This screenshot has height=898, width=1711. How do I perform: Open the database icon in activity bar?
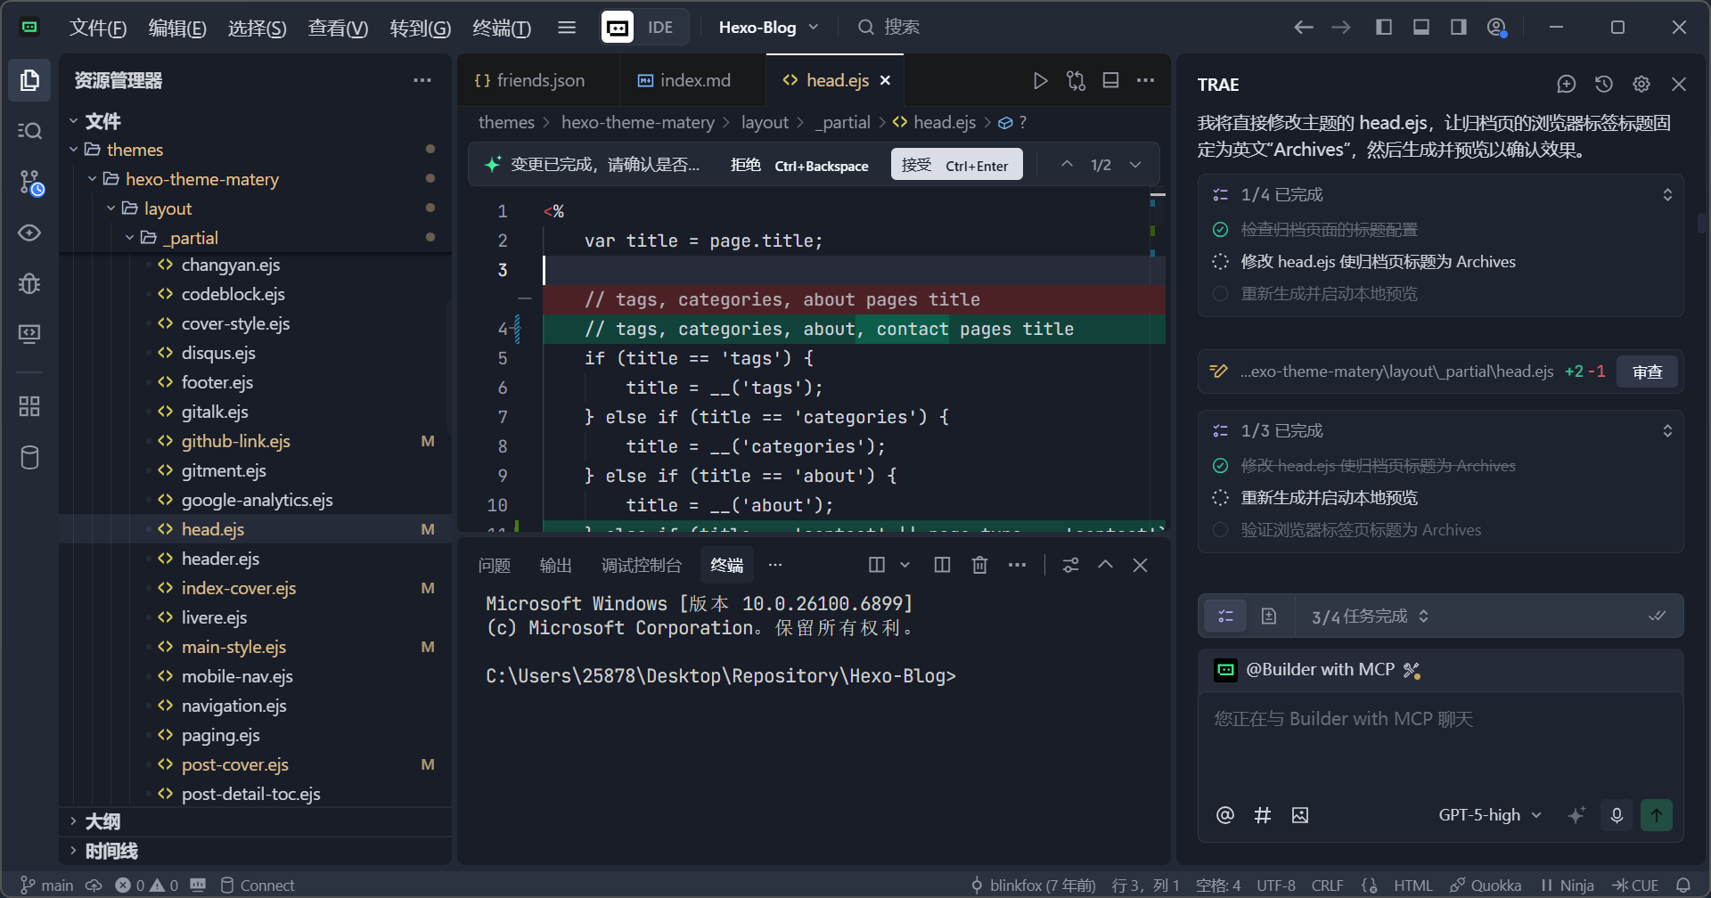point(30,458)
